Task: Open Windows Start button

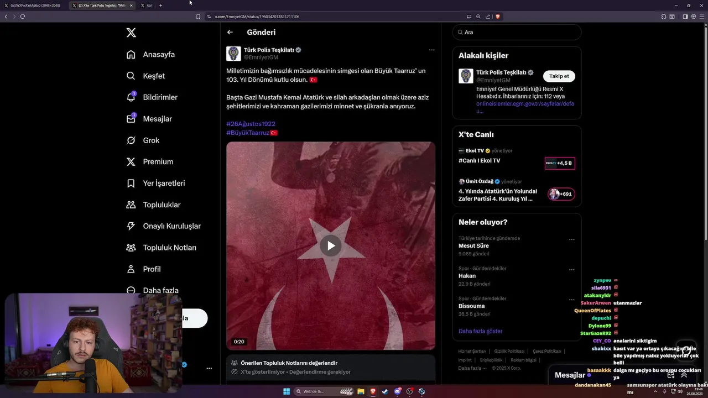Action: click(x=287, y=391)
